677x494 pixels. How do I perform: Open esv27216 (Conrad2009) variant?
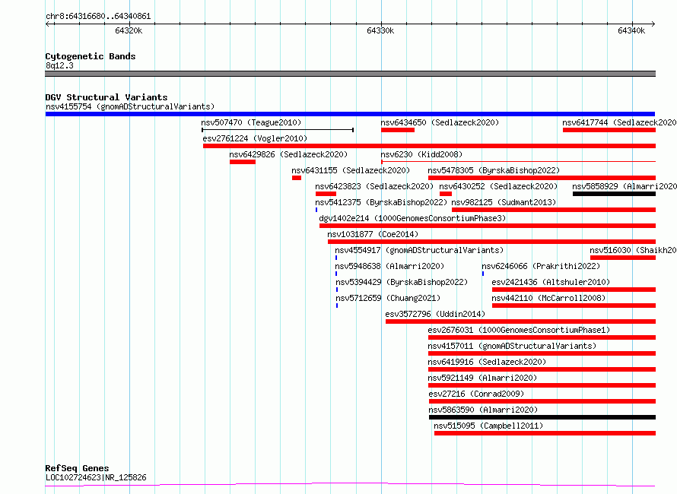click(x=476, y=394)
